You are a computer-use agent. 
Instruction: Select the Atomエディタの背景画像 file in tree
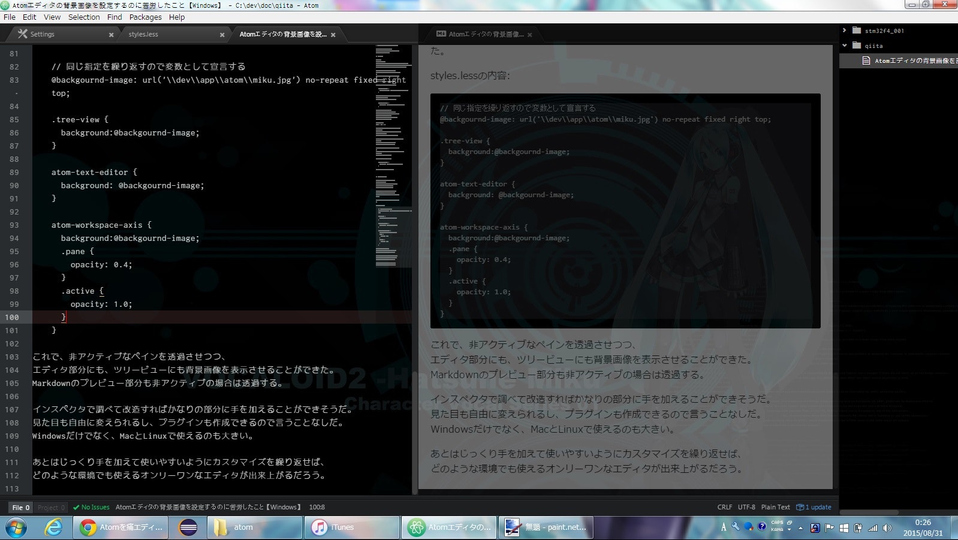pyautogui.click(x=898, y=61)
